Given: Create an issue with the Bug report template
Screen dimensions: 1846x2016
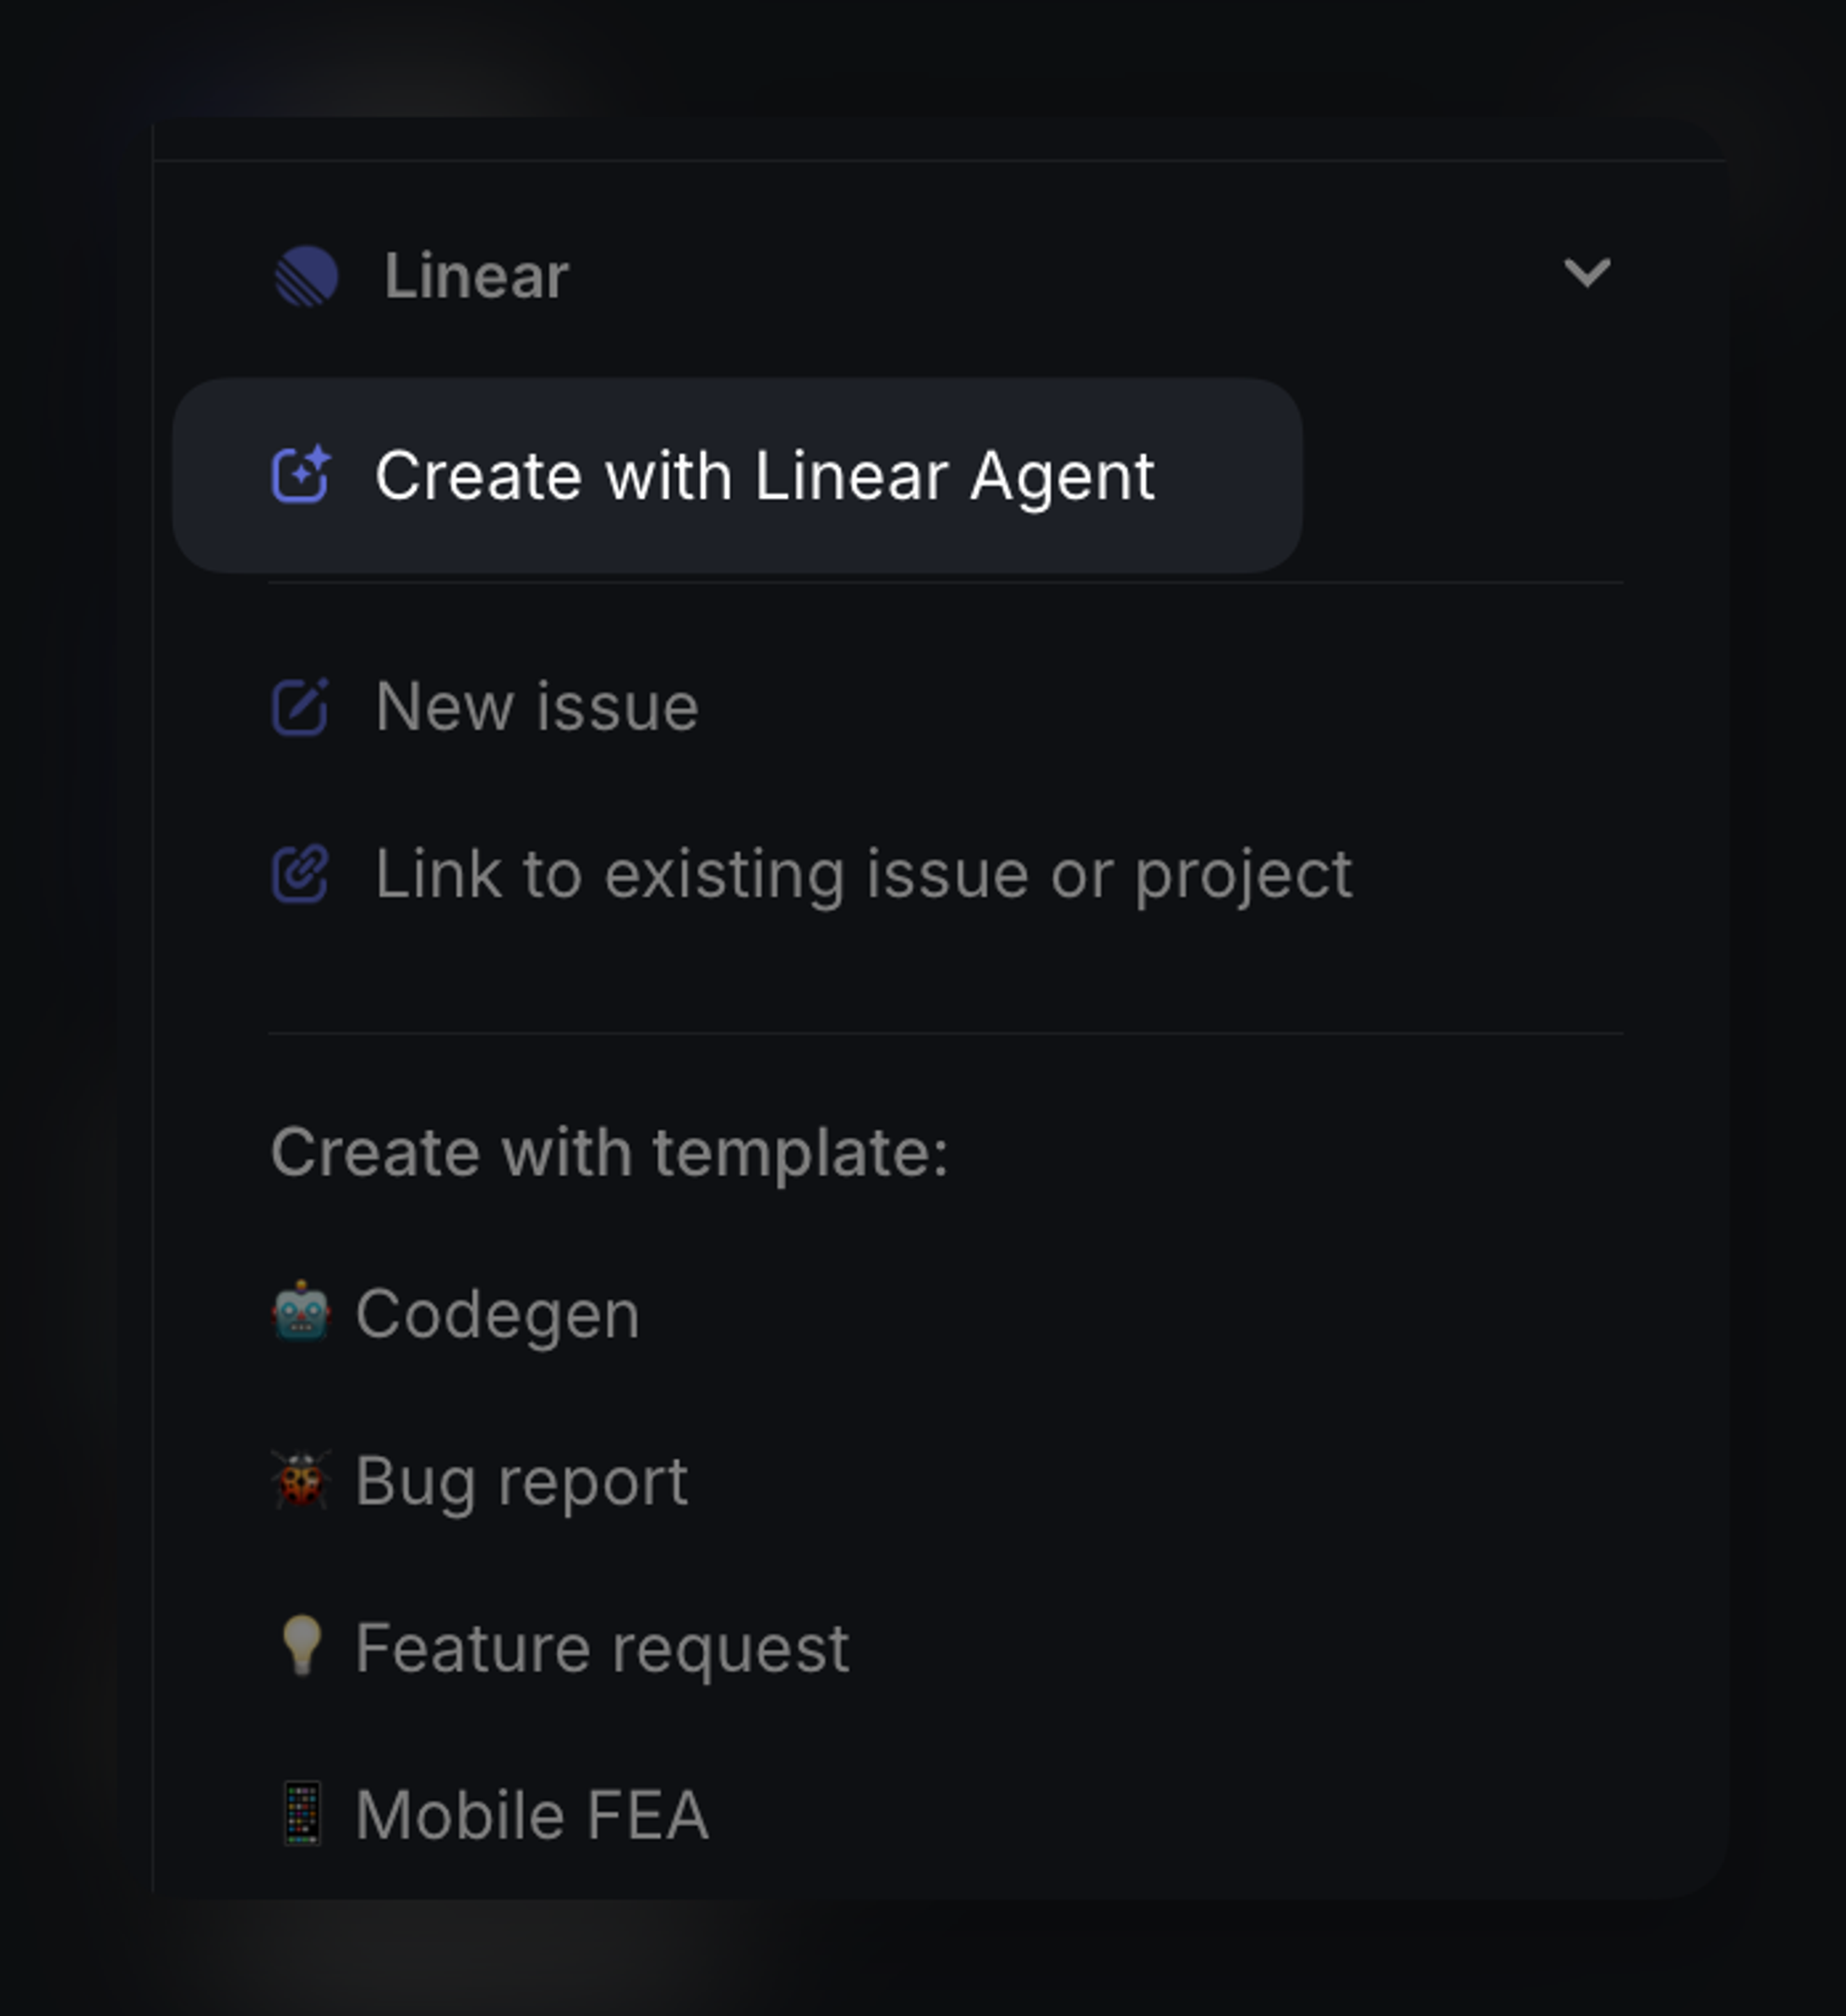Looking at the screenshot, I should [521, 1479].
